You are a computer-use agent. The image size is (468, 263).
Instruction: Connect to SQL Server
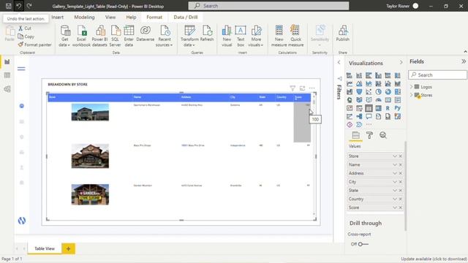tap(116, 36)
